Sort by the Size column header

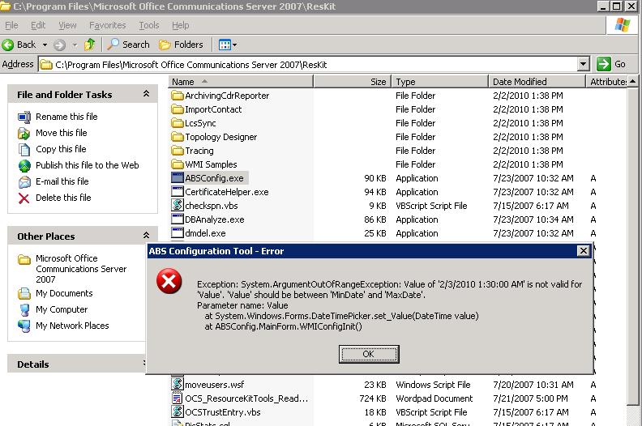click(353, 82)
